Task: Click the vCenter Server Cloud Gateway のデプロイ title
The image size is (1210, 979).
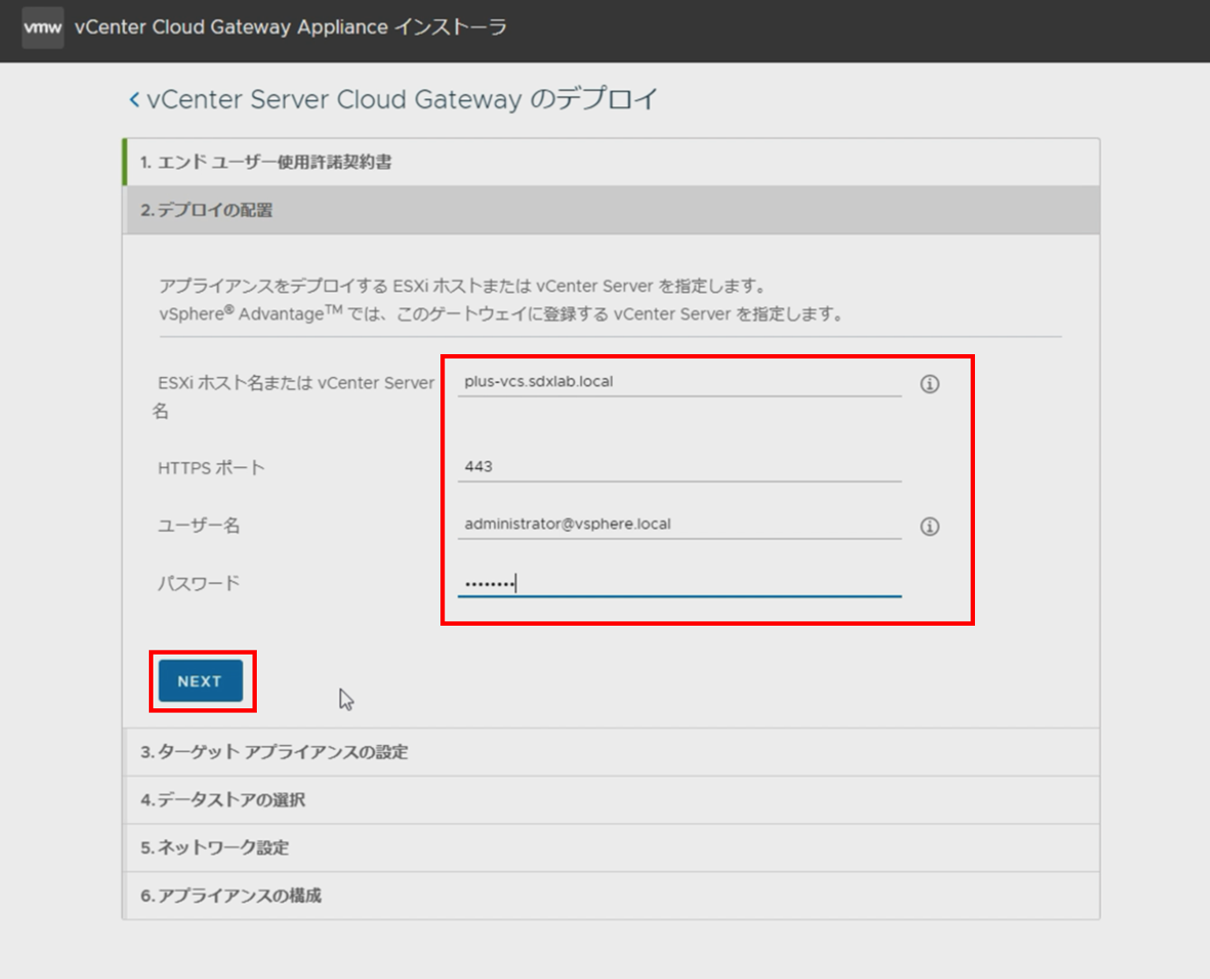Action: pos(402,100)
